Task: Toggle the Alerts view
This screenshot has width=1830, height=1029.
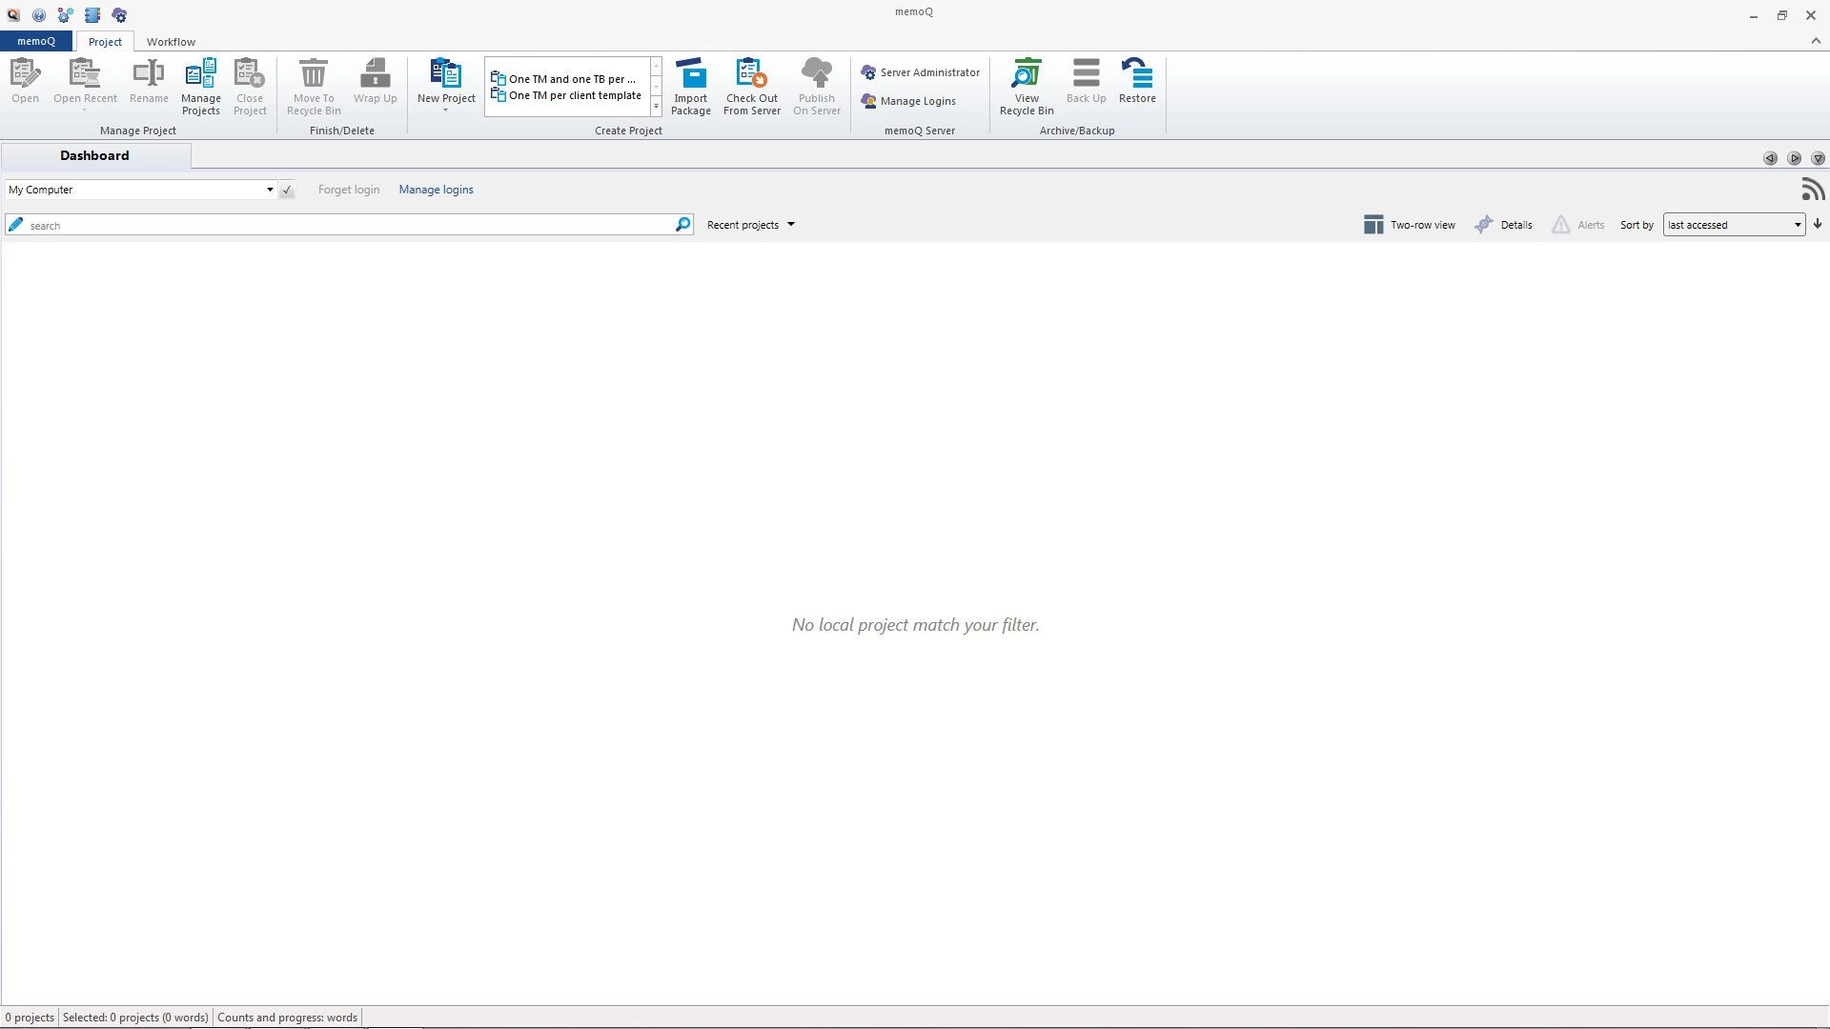Action: pos(1577,225)
